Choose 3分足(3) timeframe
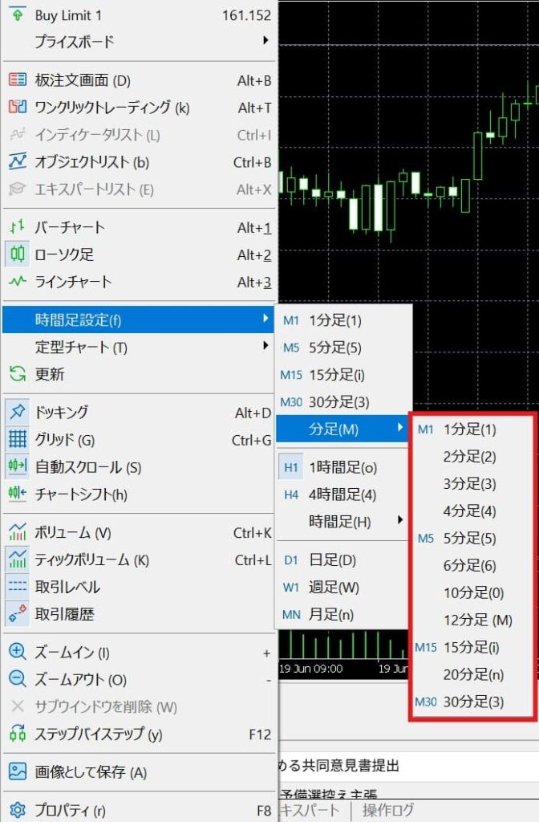The image size is (539, 822). point(472,484)
